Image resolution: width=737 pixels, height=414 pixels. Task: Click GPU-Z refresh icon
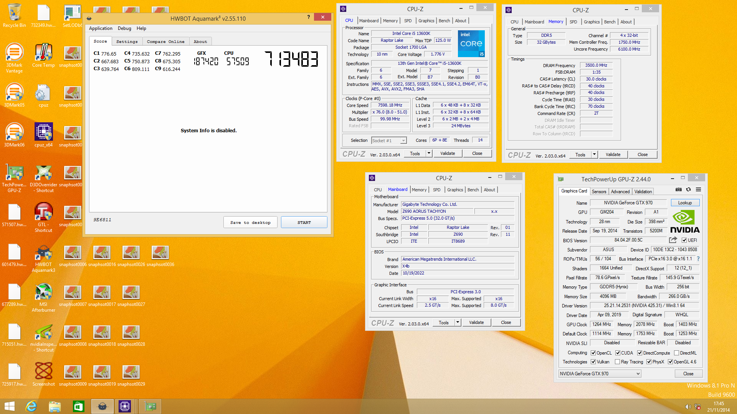689,190
